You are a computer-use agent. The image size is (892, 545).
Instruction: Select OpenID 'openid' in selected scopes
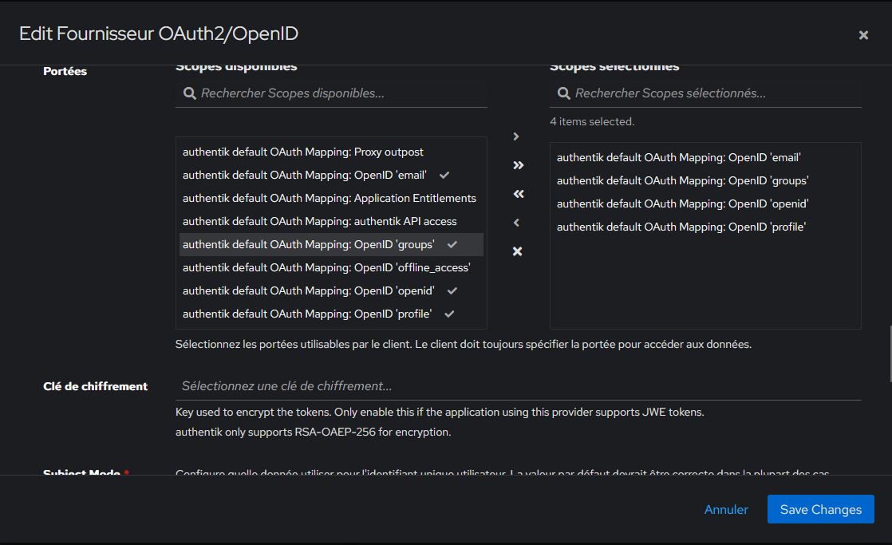point(705,203)
